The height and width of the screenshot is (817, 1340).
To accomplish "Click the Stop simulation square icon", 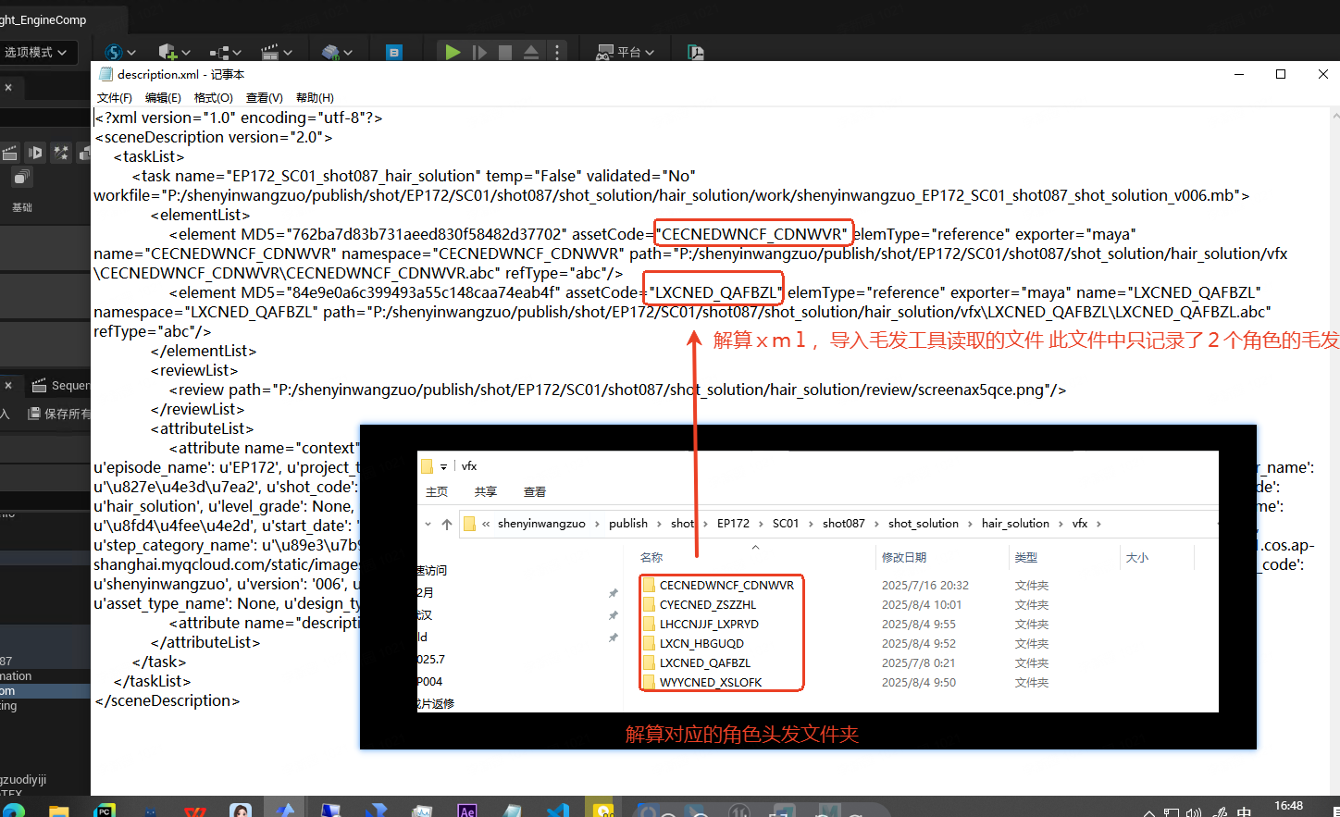I will click(x=505, y=53).
